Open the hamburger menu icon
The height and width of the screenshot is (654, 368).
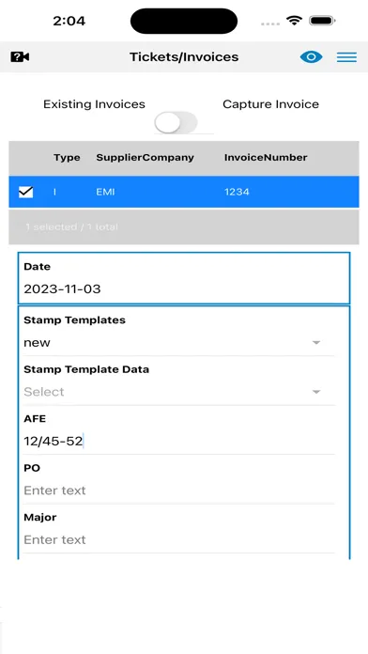pos(346,57)
